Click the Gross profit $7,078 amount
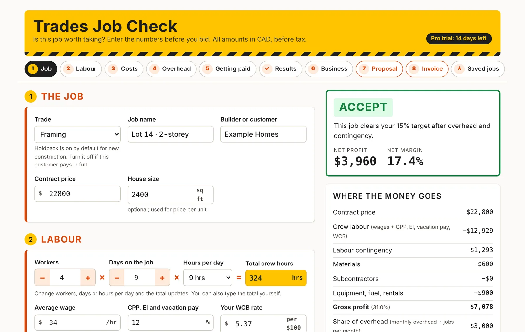The height and width of the screenshot is (332, 525). (x=482, y=307)
